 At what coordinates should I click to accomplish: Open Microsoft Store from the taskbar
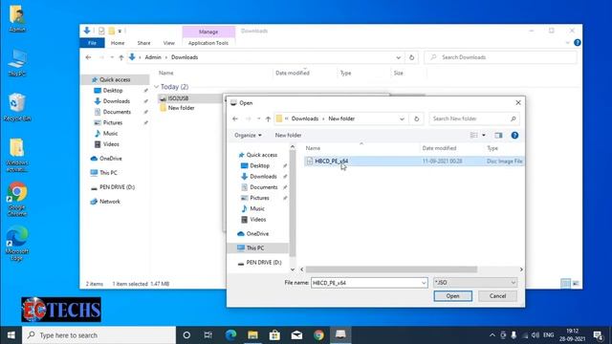[x=274, y=335]
